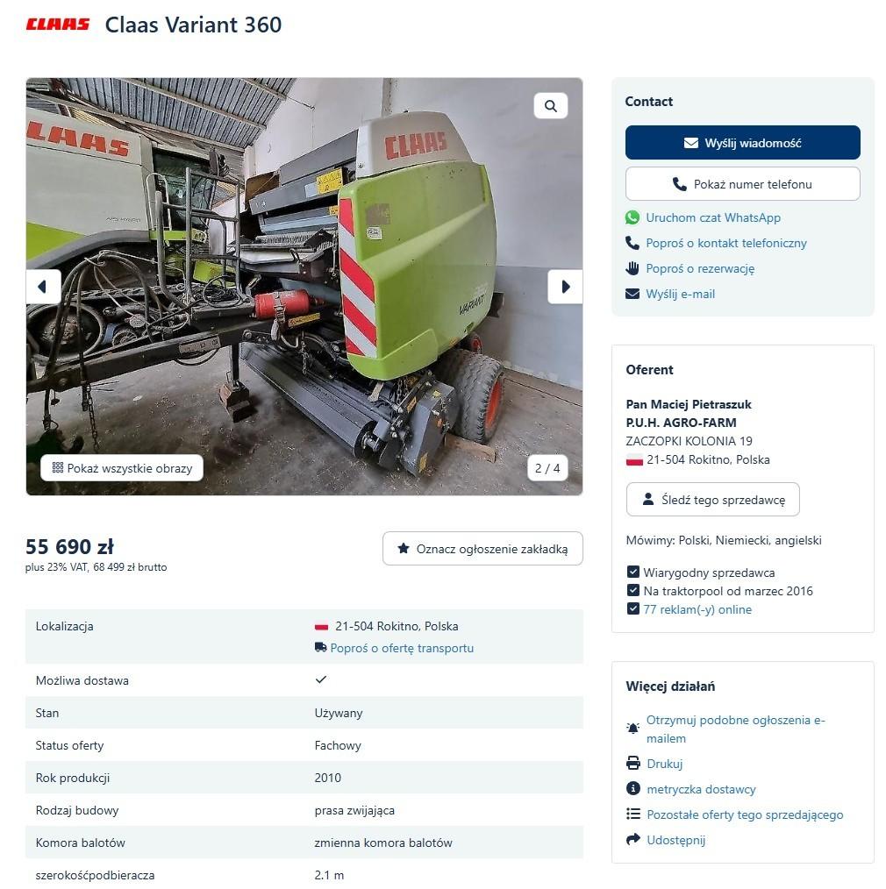Image resolution: width=886 pixels, height=889 pixels.
Task: Click the share arrow icon for Udostępnij
Action: [x=633, y=840]
